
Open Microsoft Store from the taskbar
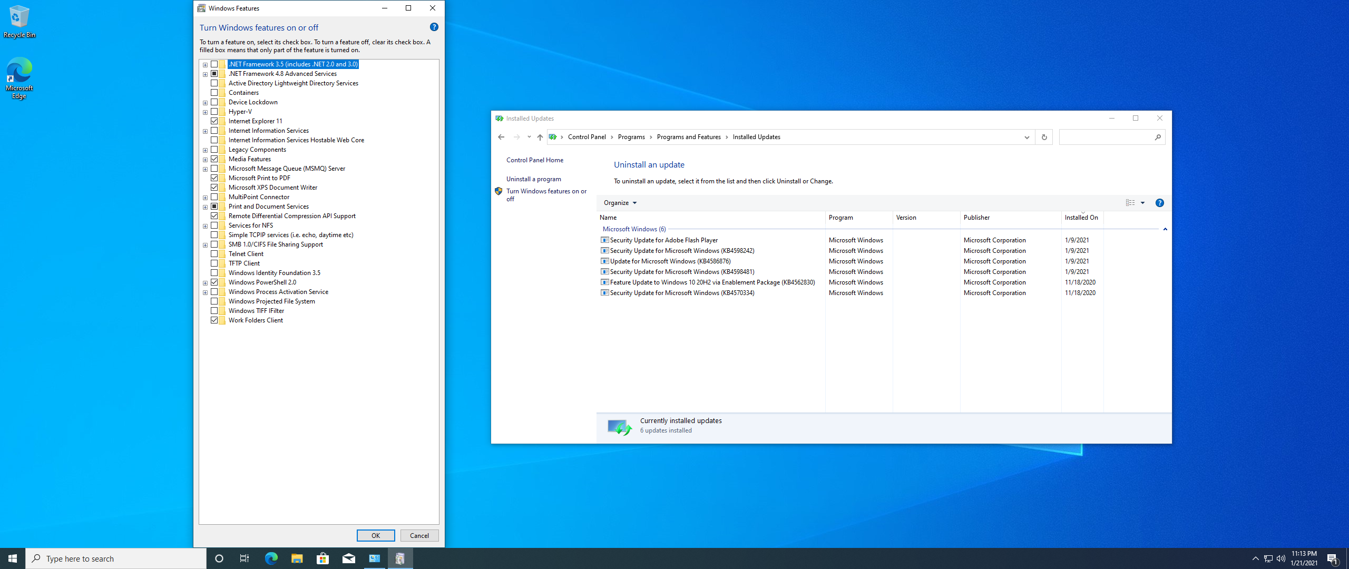[322, 558]
